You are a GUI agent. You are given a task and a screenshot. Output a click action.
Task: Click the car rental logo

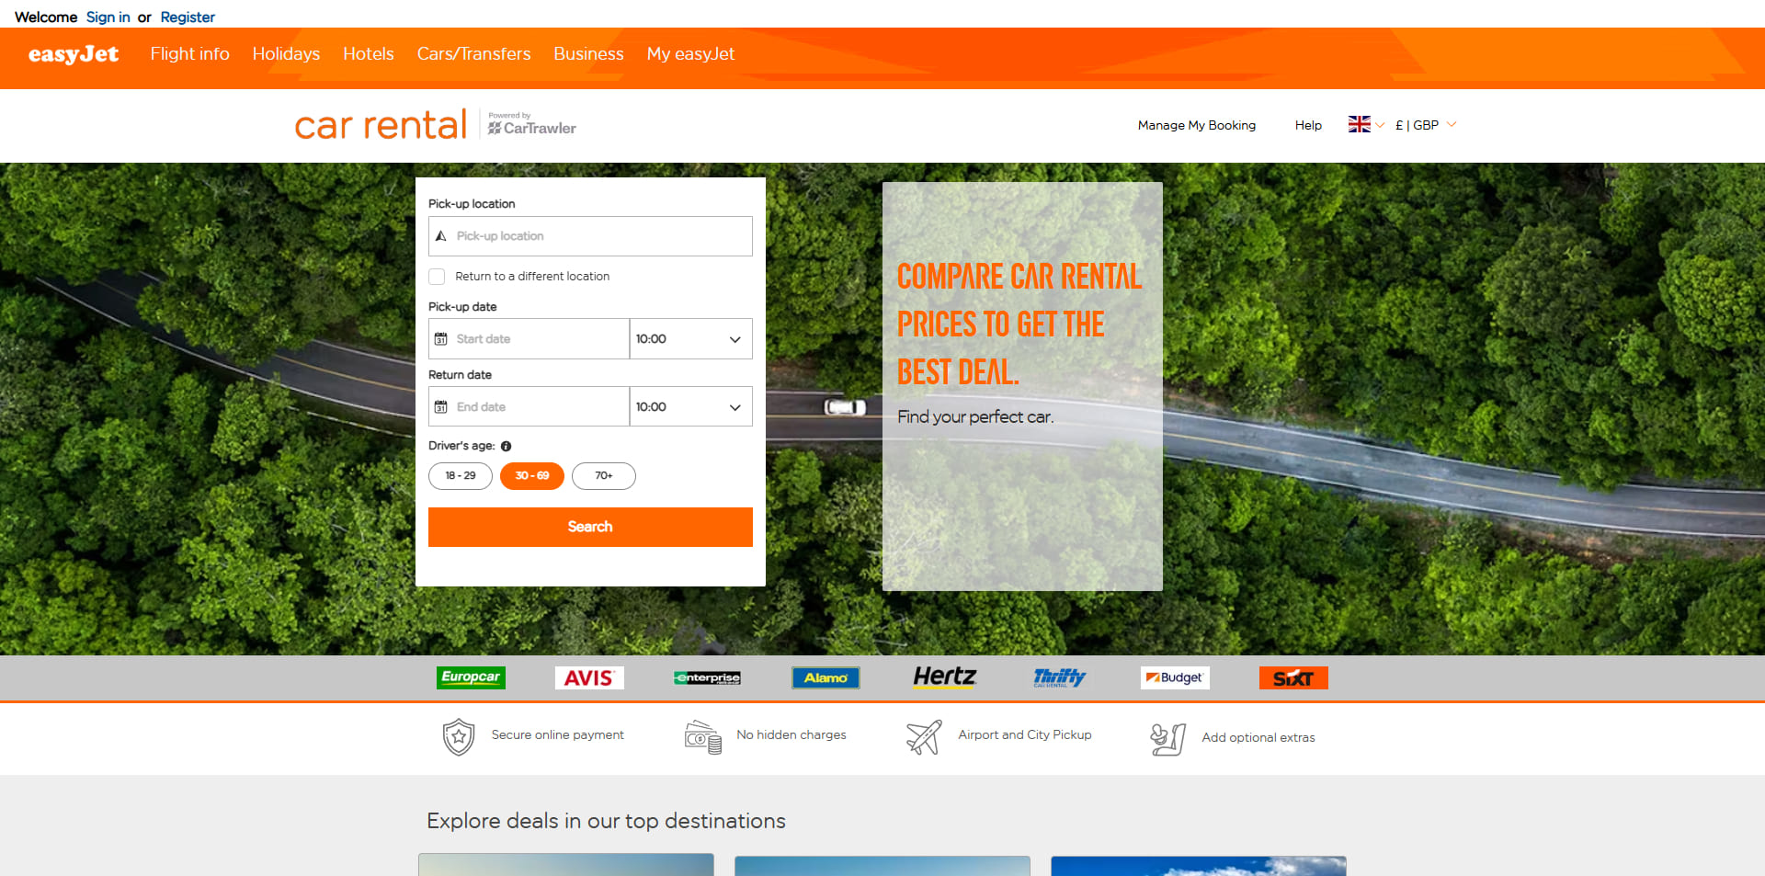pos(381,125)
